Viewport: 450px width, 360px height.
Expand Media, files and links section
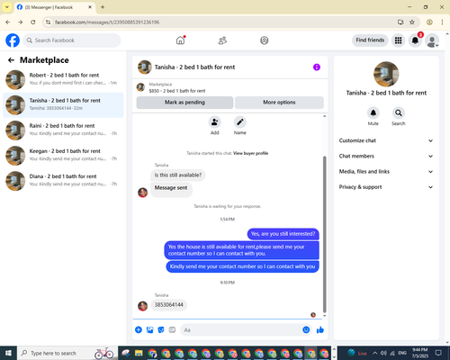point(386,172)
